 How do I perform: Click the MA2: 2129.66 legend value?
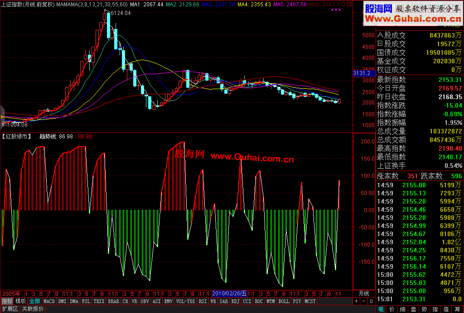tap(183, 4)
